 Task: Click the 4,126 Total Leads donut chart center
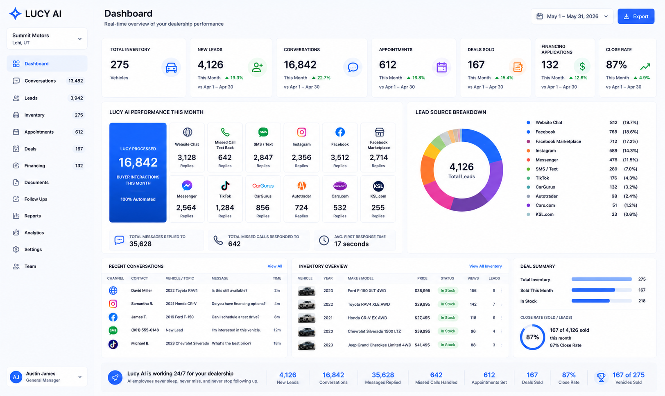pos(461,170)
